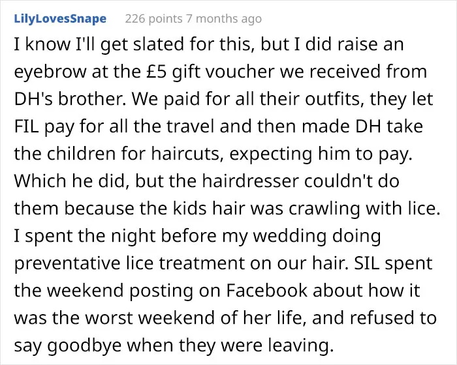Click the 7 months ago timestamp
457x365 pixels.
224,19
